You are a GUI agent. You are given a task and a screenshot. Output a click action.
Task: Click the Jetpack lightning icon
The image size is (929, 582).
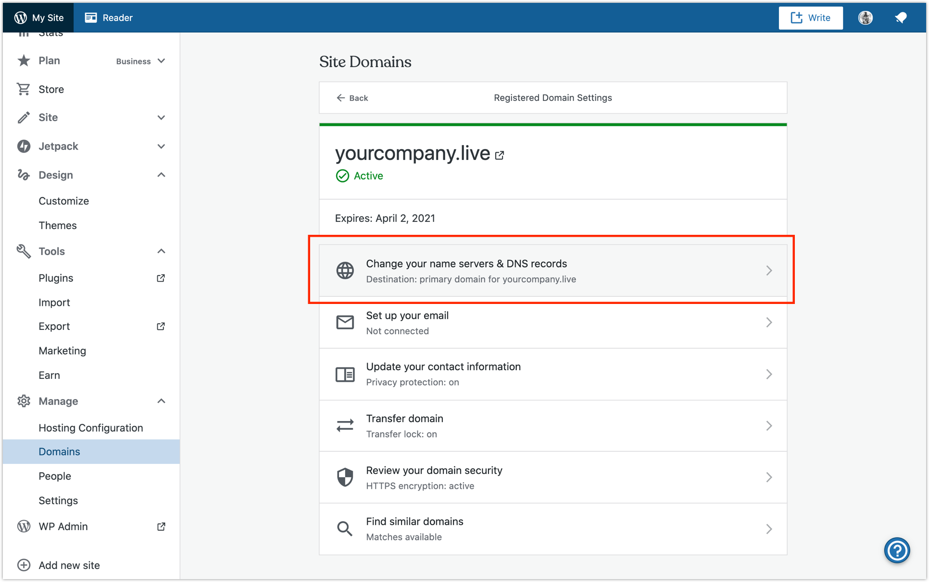[24, 146]
